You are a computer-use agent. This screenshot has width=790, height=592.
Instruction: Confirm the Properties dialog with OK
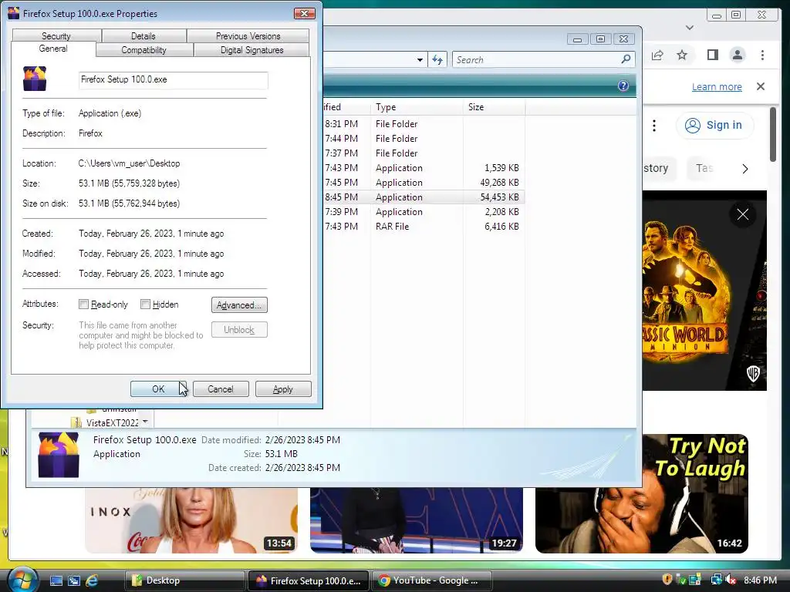pos(158,389)
